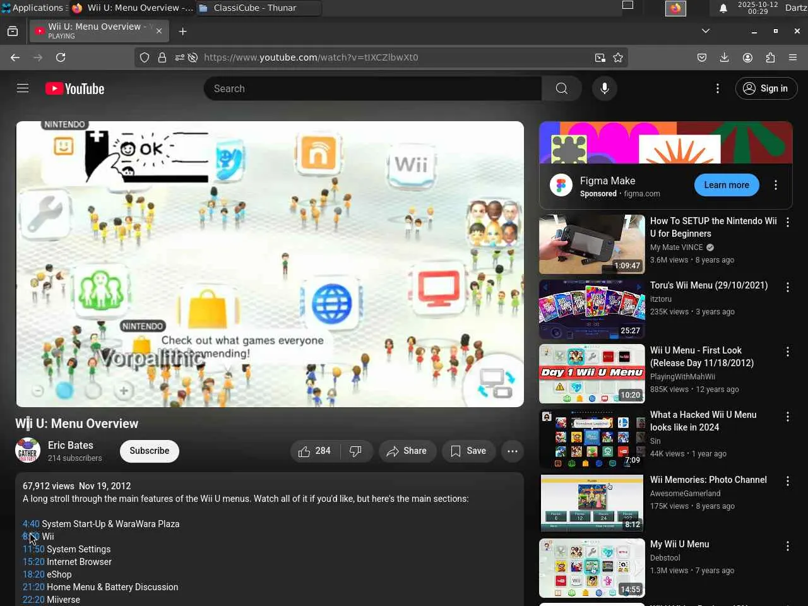Show site security padlock info

point(162,57)
